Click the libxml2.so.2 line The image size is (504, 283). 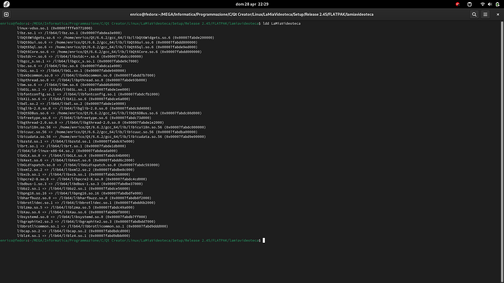click(x=76, y=170)
